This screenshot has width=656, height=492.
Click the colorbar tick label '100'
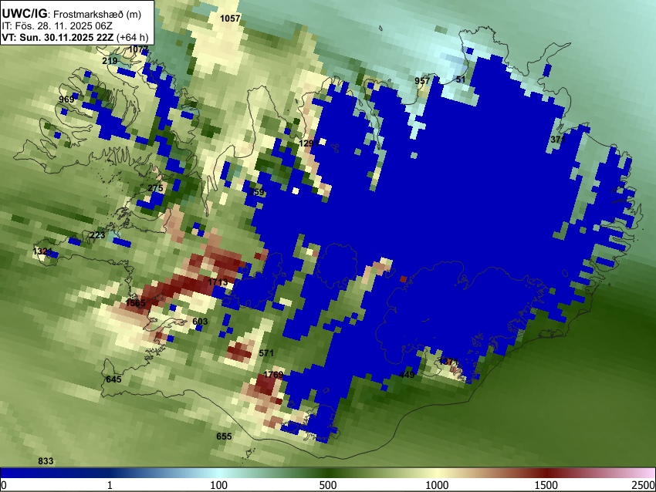click(219, 485)
